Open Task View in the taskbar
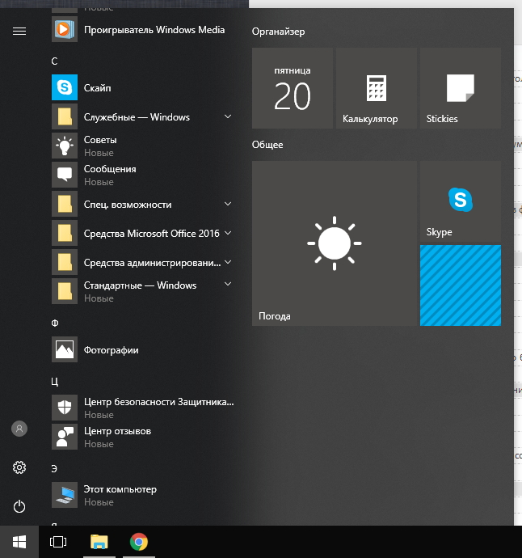The image size is (522, 558). (58, 542)
